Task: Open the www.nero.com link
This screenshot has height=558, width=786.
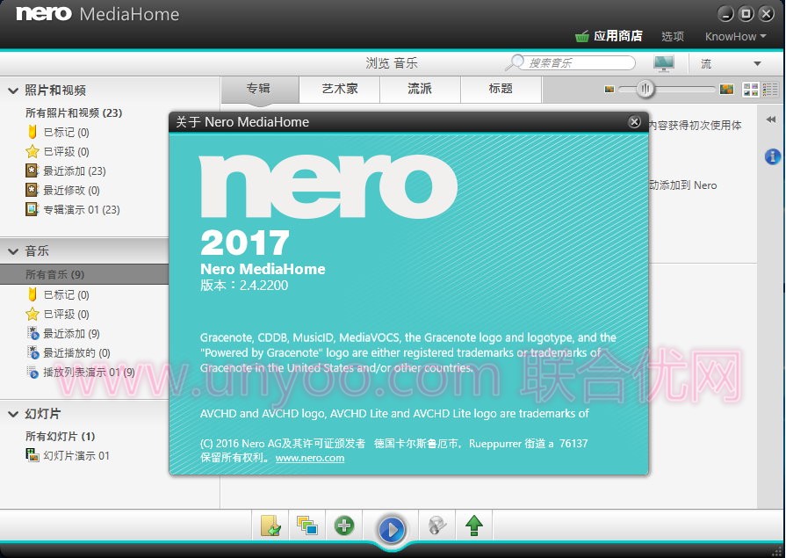Action: click(310, 458)
